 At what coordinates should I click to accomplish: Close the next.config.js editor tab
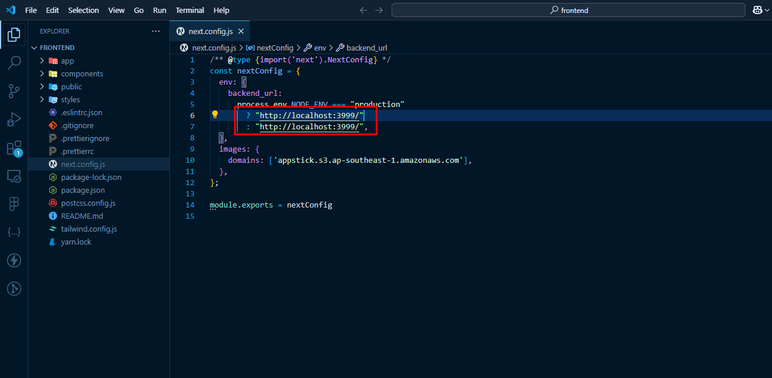pyautogui.click(x=240, y=31)
